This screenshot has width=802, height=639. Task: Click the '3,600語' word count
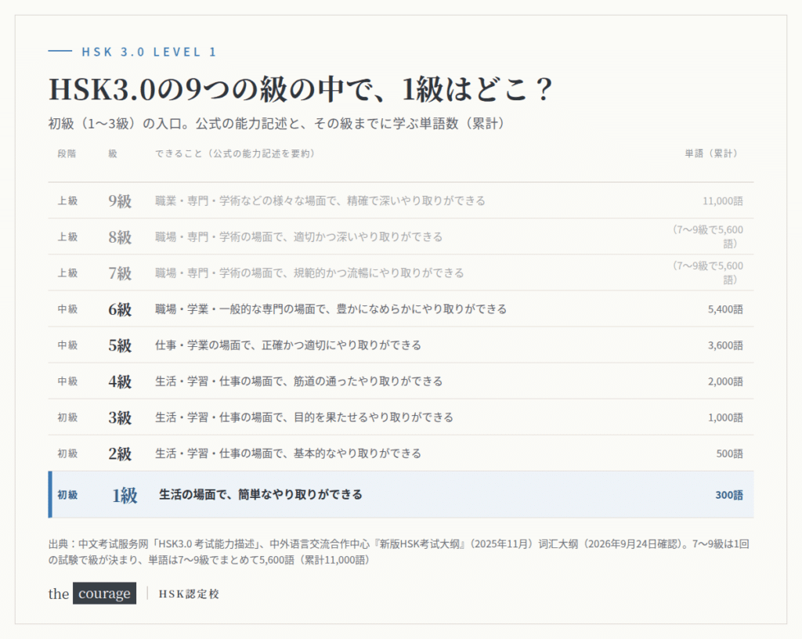[x=725, y=345]
